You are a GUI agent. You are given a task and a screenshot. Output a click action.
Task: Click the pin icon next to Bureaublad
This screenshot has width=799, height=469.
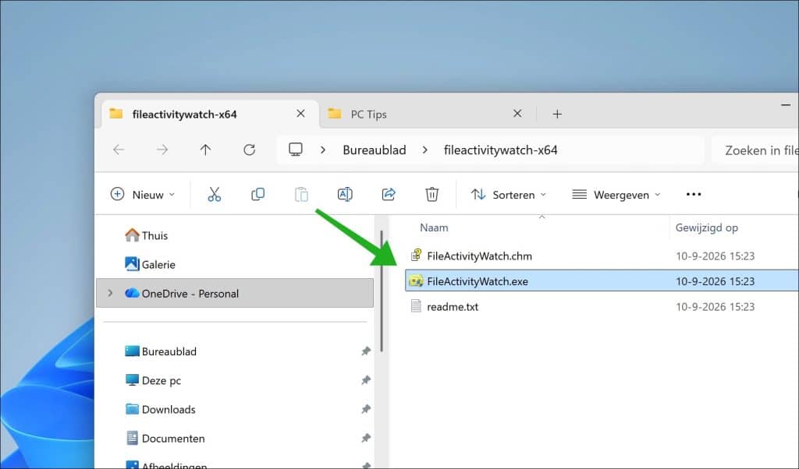coord(366,351)
